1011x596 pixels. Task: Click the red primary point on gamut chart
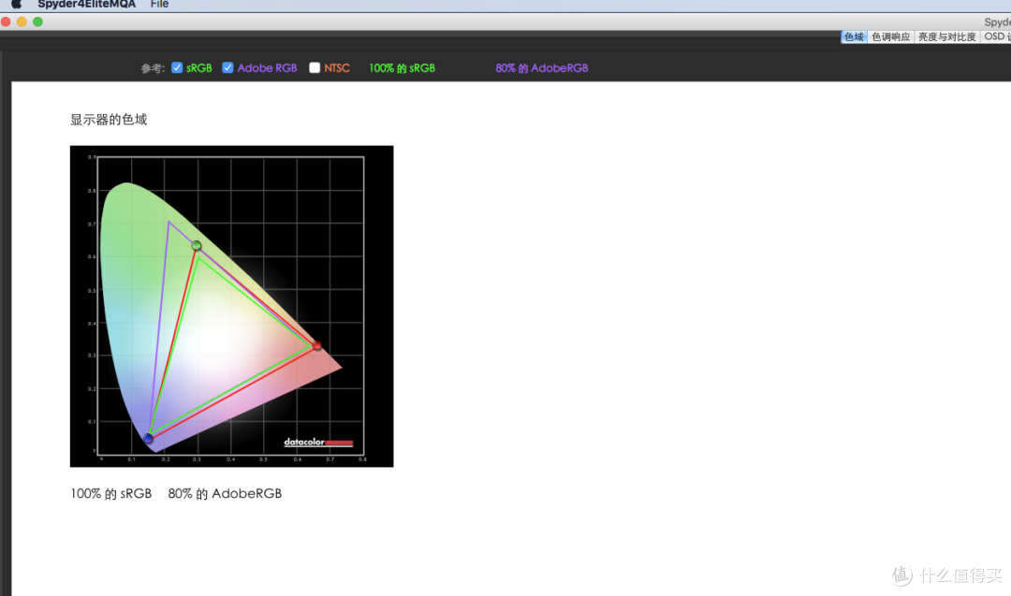[x=316, y=345]
